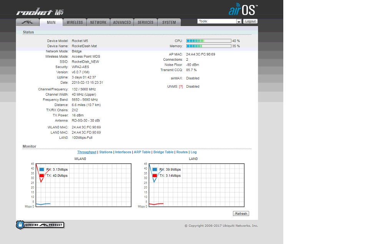Open the NETWORK tab
The image size is (369, 244).
point(98,22)
